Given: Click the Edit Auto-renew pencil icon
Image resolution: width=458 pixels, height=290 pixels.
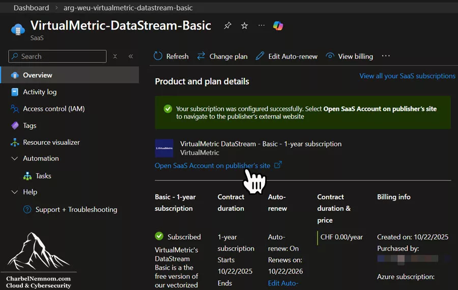Looking at the screenshot, I should coord(260,56).
